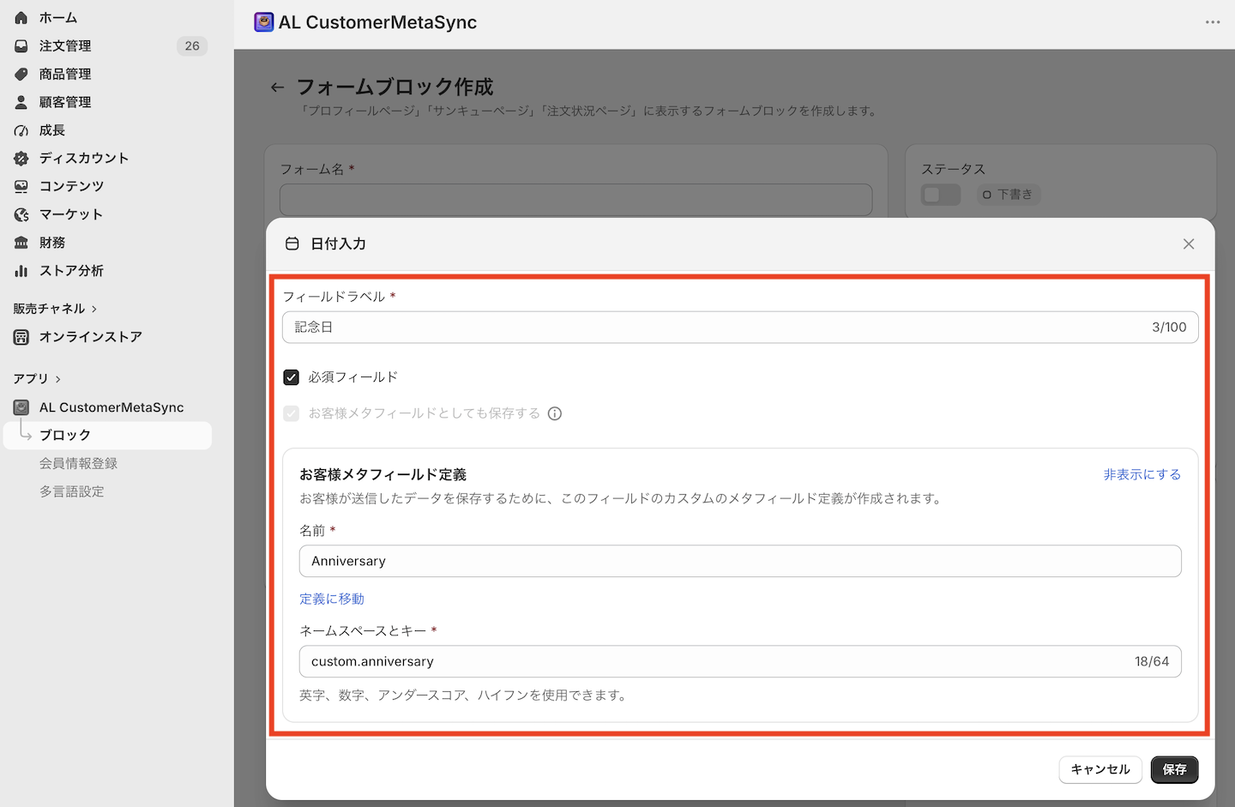This screenshot has height=807, width=1235.
Task: Close the 日付入力 dialog with X
Action: click(x=1189, y=244)
